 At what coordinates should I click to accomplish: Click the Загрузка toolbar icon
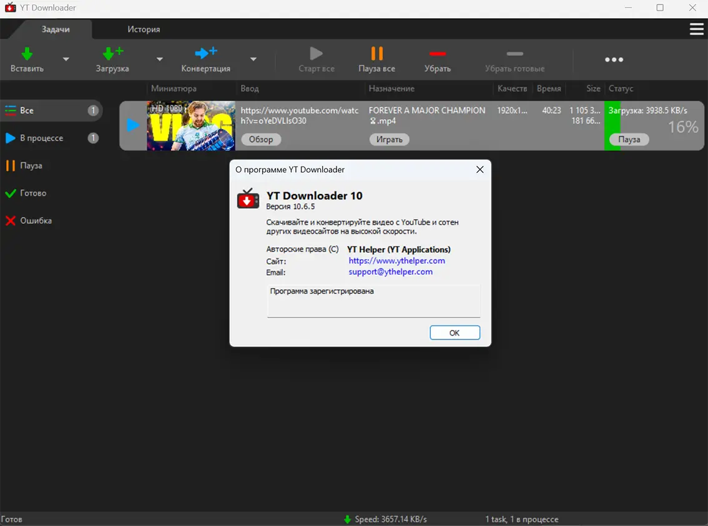(x=112, y=53)
